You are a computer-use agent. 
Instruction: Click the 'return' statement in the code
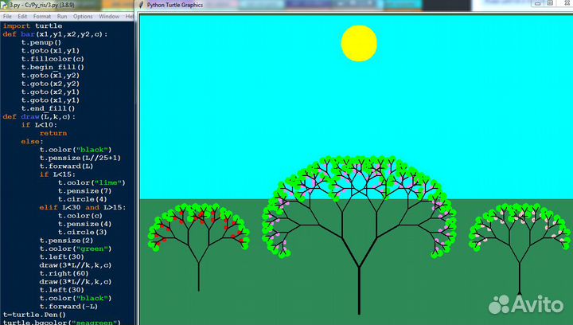point(53,133)
